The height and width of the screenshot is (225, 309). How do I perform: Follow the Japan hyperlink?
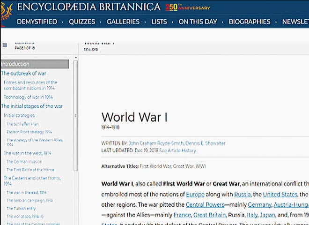[267, 215]
